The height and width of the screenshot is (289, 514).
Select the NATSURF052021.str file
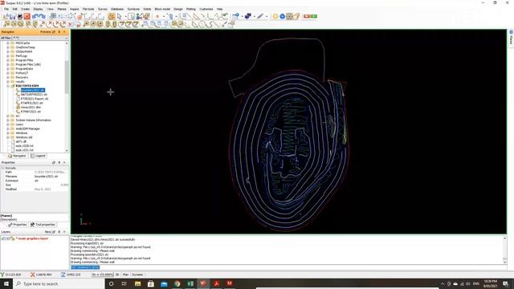pos(34,95)
